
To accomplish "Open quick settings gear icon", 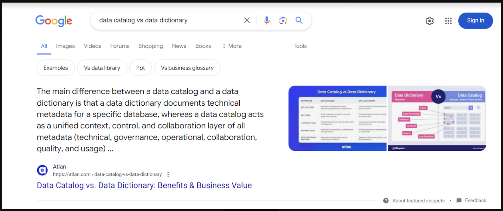I will [430, 21].
